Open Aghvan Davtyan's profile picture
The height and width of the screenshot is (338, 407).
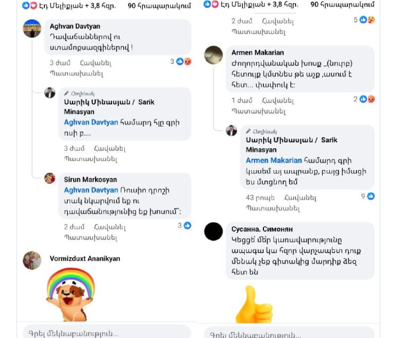tap(32, 29)
